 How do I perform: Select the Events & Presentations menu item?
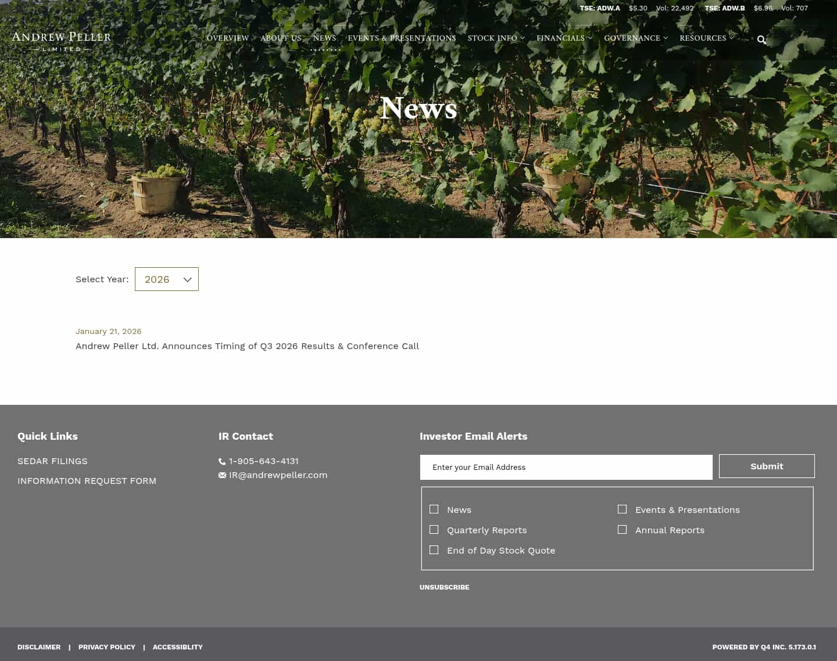(x=402, y=38)
